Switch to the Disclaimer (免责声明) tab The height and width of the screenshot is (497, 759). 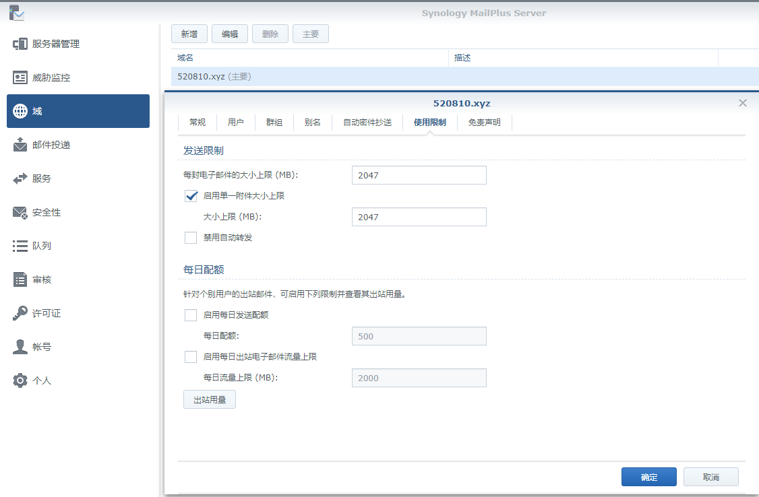pyautogui.click(x=484, y=123)
